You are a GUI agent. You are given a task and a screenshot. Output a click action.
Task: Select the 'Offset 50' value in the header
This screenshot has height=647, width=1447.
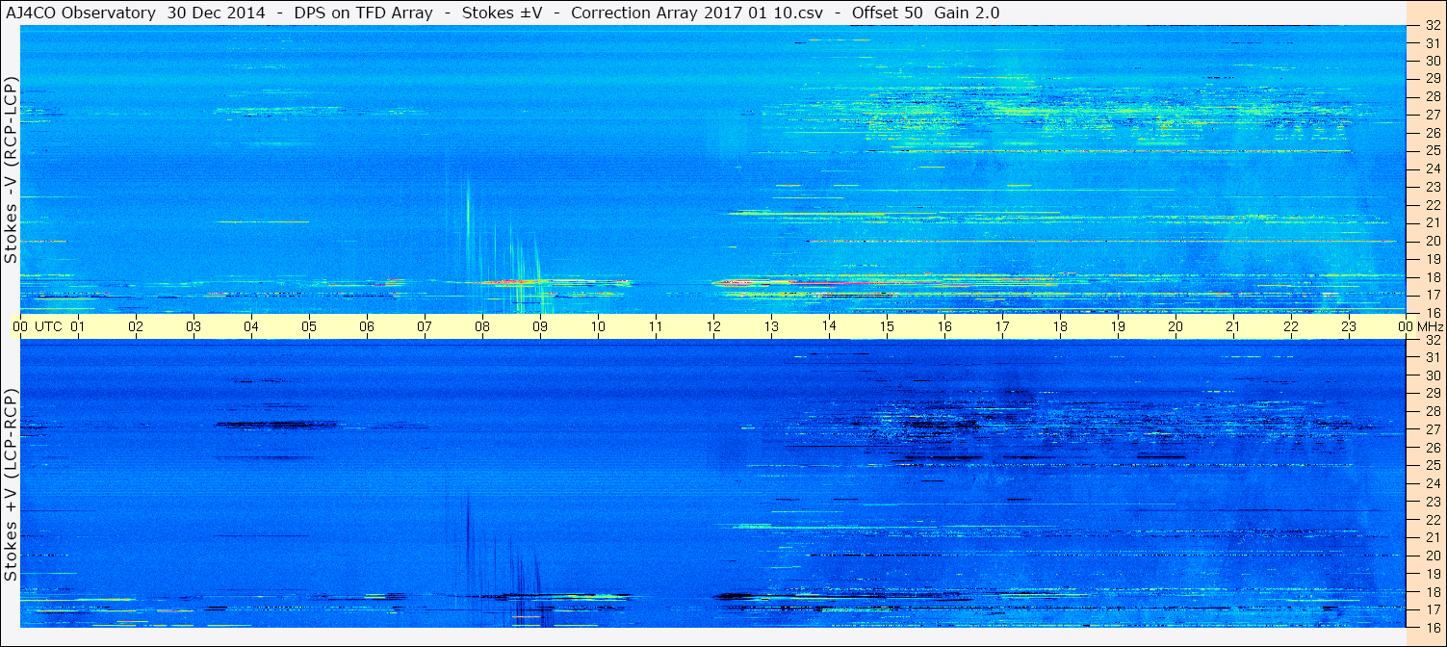887,13
